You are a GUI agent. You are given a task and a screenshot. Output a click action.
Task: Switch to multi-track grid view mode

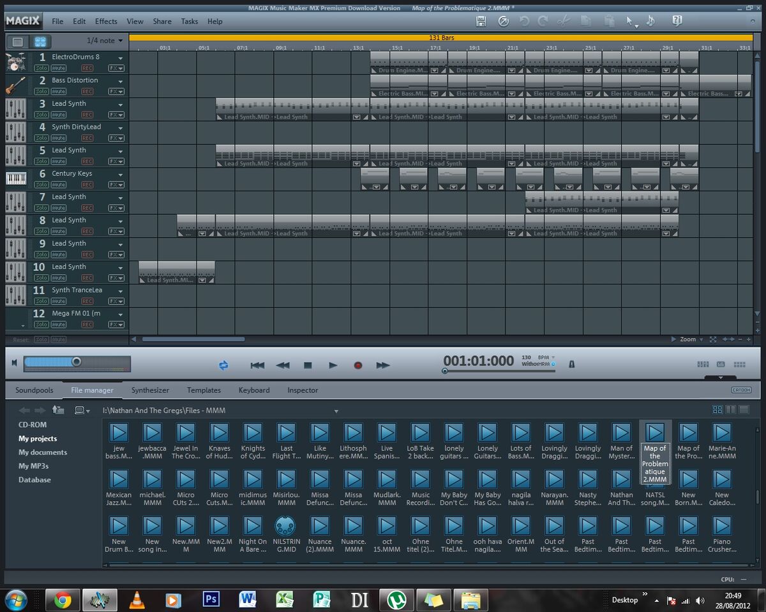(40, 41)
